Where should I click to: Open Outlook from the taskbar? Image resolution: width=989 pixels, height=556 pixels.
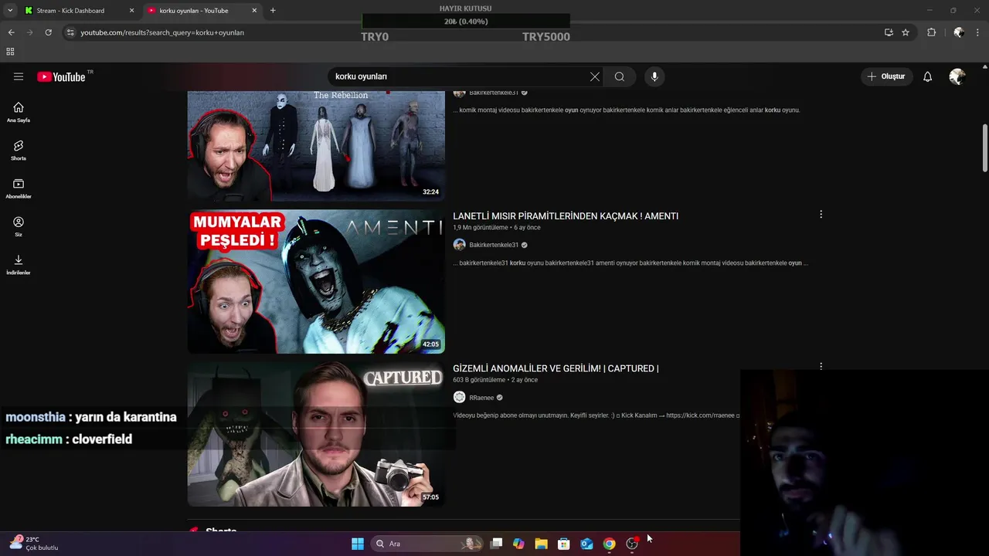(586, 544)
